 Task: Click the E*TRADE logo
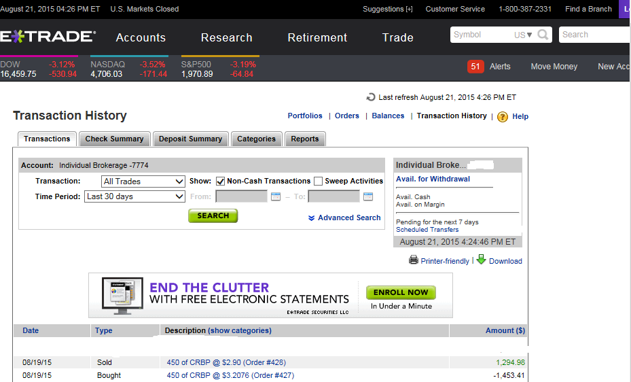[x=48, y=37]
